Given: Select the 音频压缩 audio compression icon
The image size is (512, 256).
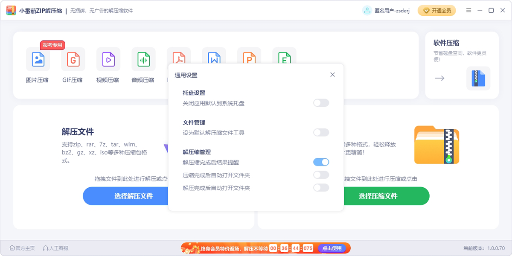Looking at the screenshot, I should 144,59.
